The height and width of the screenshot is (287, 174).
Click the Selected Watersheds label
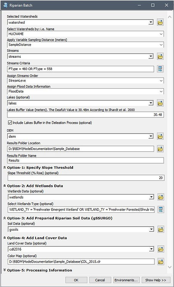[x=22, y=16]
